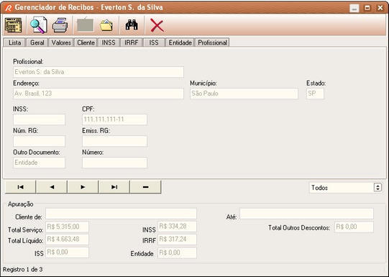Screen dimensions: 389x277
Task: Click the Profissional name field
Action: pyautogui.click(x=99, y=72)
